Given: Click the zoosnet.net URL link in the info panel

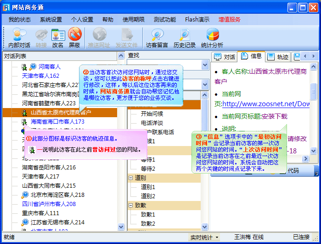Looking at the screenshot, I should coord(266,104).
